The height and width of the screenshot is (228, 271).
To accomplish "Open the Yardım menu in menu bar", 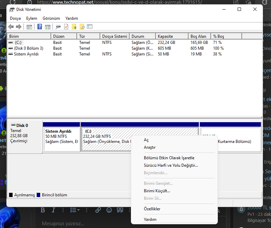I will [x=72, y=18].
